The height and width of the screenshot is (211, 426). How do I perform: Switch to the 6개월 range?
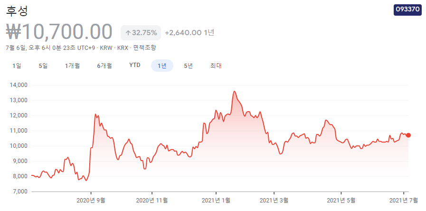click(104, 66)
